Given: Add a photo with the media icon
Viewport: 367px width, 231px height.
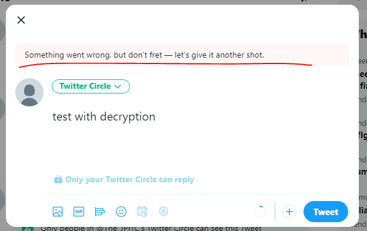Looking at the screenshot, I should (x=58, y=212).
